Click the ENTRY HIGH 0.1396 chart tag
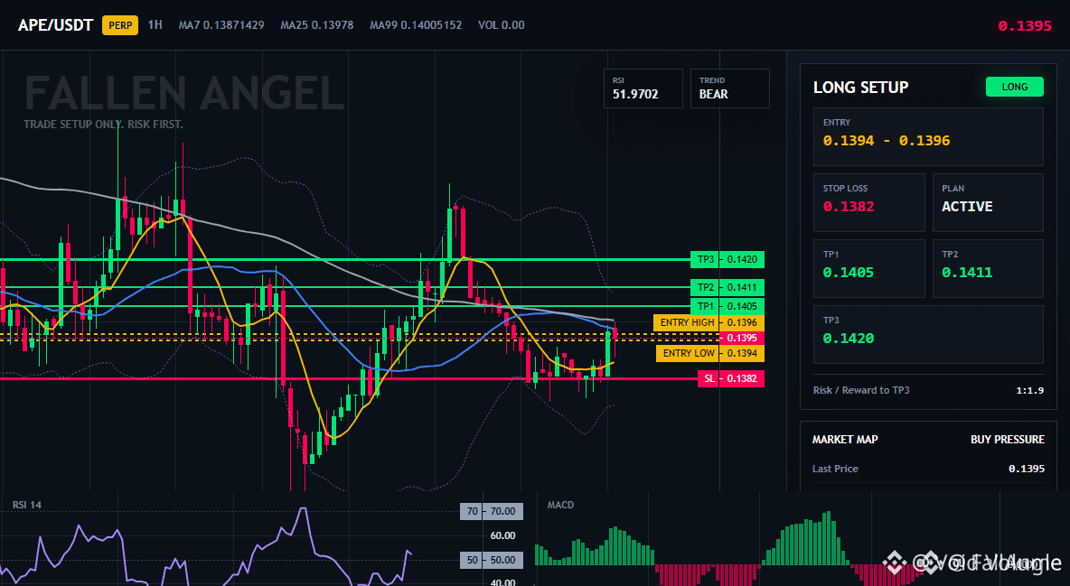Viewport: 1070px width, 586px height. [x=709, y=322]
